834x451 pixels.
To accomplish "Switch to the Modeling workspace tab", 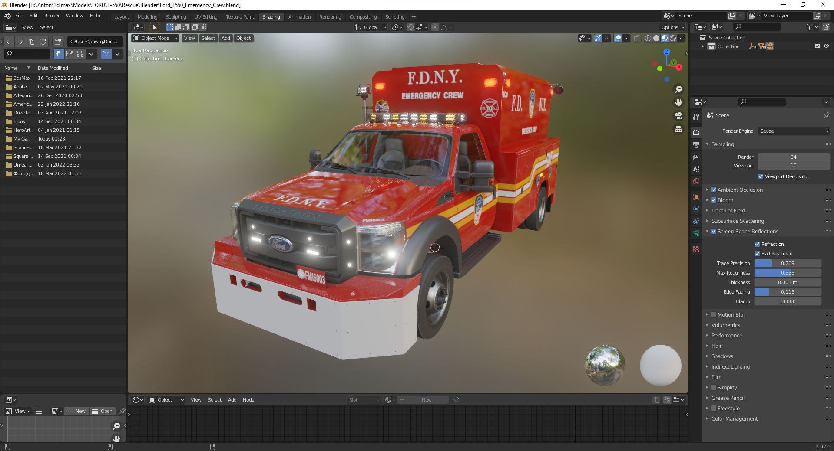I will click(x=147, y=17).
